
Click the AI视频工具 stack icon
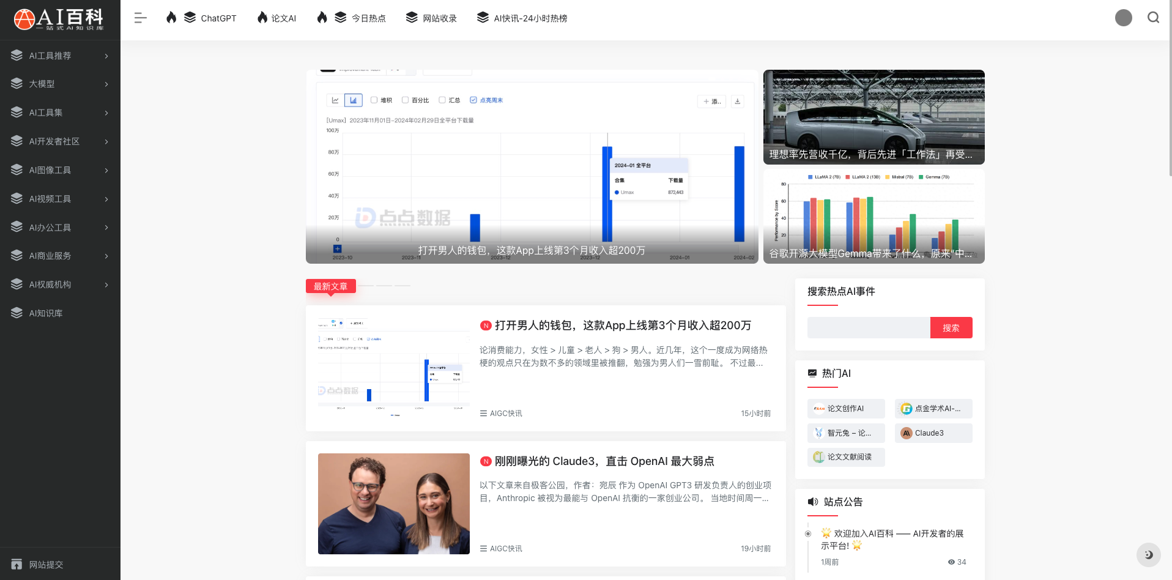tap(17, 198)
